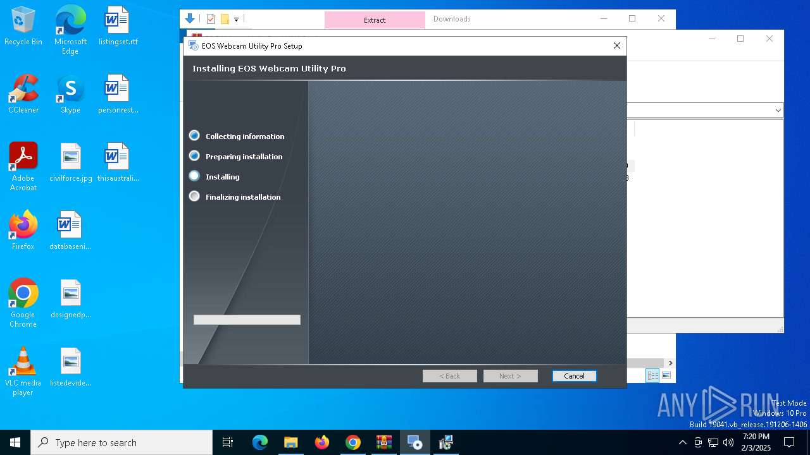Click the Properties checkmark quick access icon
The image size is (810, 455).
pyautogui.click(x=211, y=19)
